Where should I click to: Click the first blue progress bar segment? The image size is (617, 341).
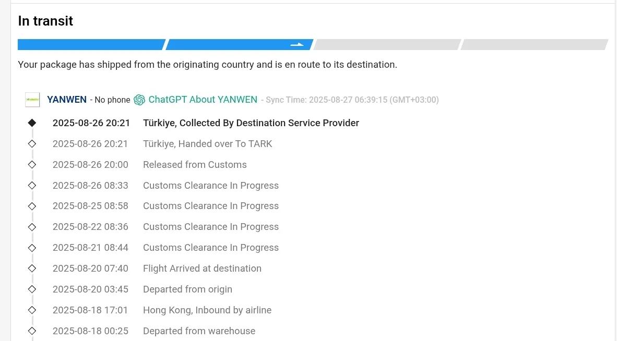(x=91, y=45)
